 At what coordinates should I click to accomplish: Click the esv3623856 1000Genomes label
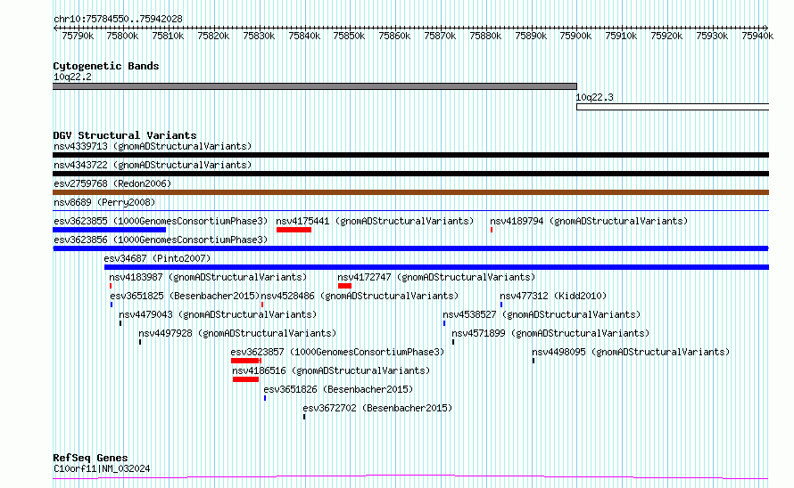click(x=161, y=240)
